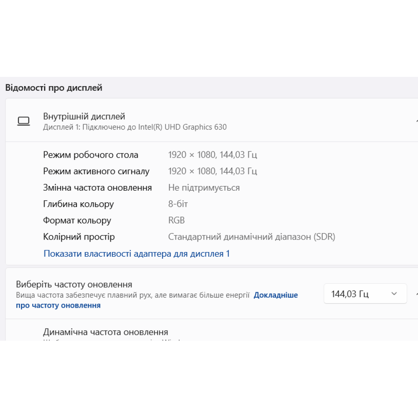The width and height of the screenshot is (418, 418).
Task: Select the Змінна частота оновлення row
Action: [x=97, y=188]
